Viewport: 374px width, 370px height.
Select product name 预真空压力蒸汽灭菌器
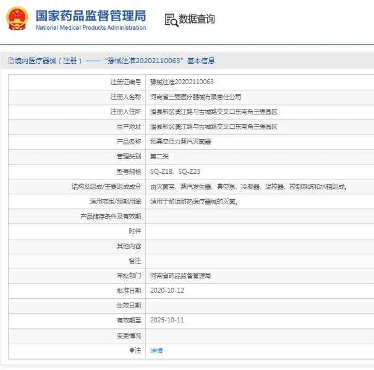[181, 142]
